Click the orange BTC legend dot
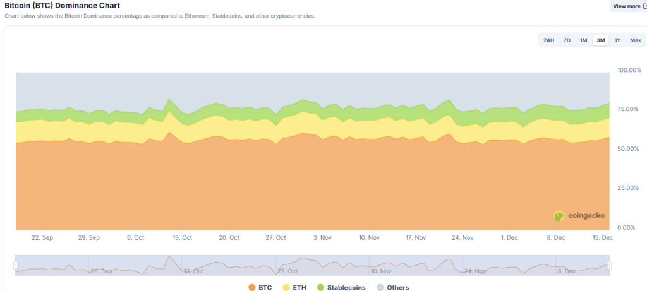The image size is (647, 291). pyautogui.click(x=251, y=287)
